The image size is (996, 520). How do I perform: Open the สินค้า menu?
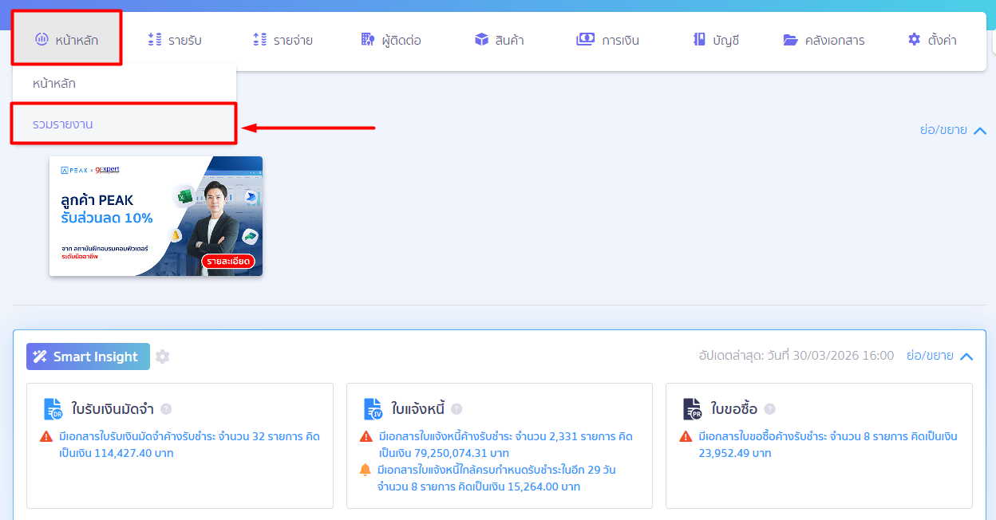499,40
